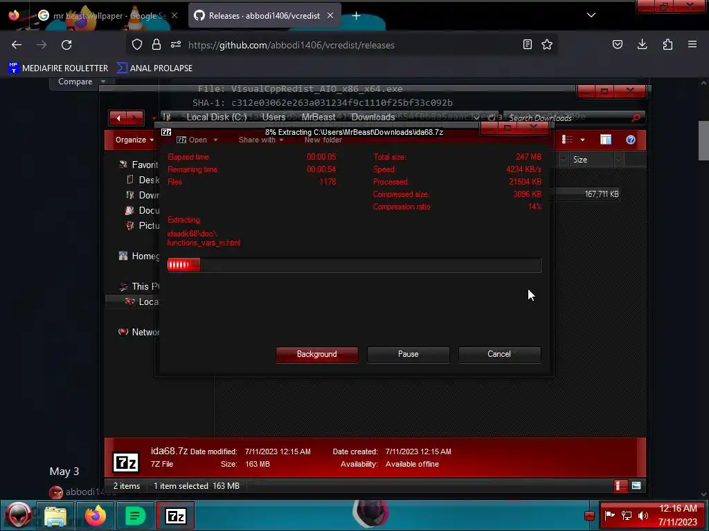Open the green notes app on taskbar
This screenshot has width=709, height=531.
[135, 516]
